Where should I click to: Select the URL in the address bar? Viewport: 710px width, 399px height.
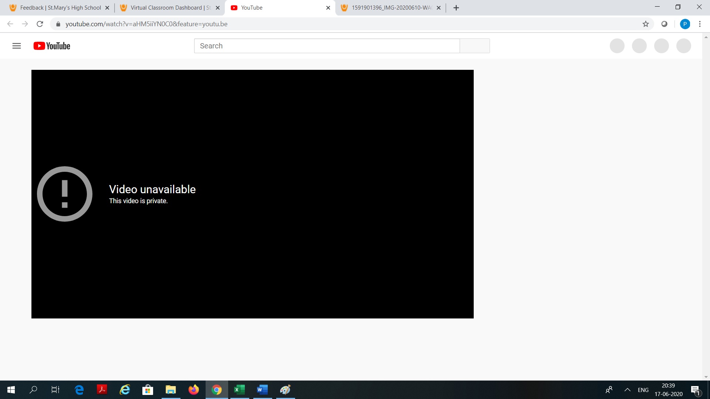pyautogui.click(x=146, y=24)
